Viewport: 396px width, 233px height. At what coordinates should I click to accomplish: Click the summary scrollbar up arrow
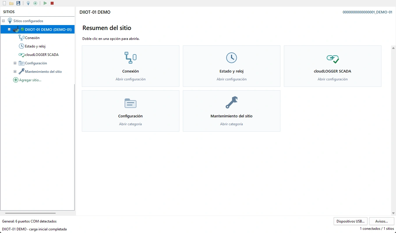tap(393, 48)
